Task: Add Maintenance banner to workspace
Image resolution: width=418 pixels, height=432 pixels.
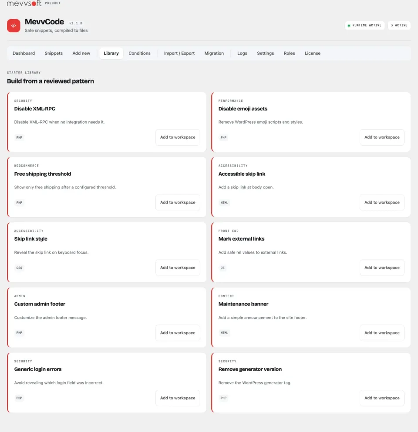Action: [x=382, y=333]
